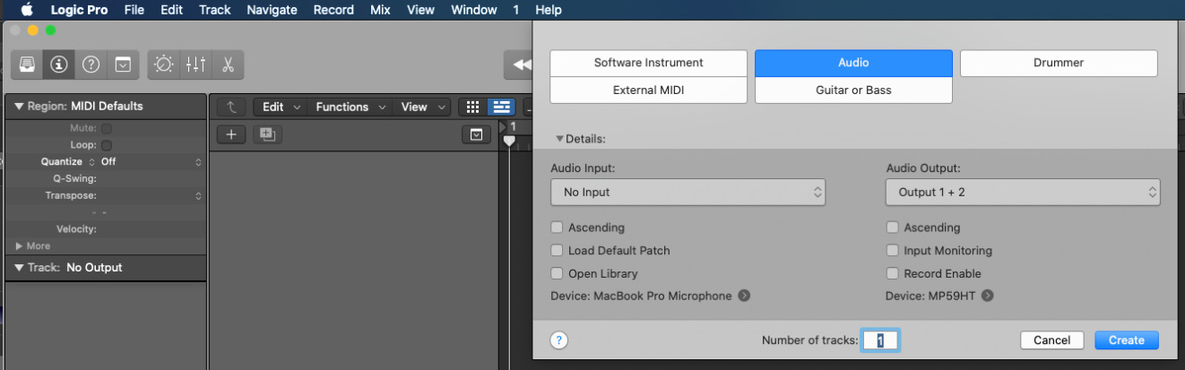Viewport: 1185px width, 370px height.
Task: Click the rewind transport button
Action: (x=520, y=65)
